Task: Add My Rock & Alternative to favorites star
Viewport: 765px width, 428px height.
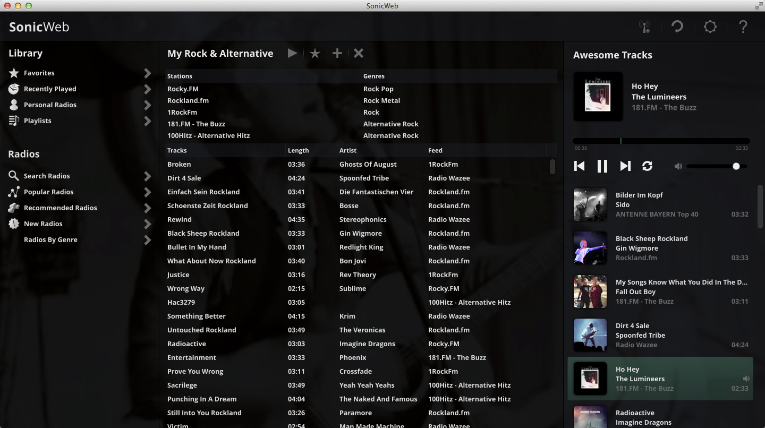Action: coord(315,53)
